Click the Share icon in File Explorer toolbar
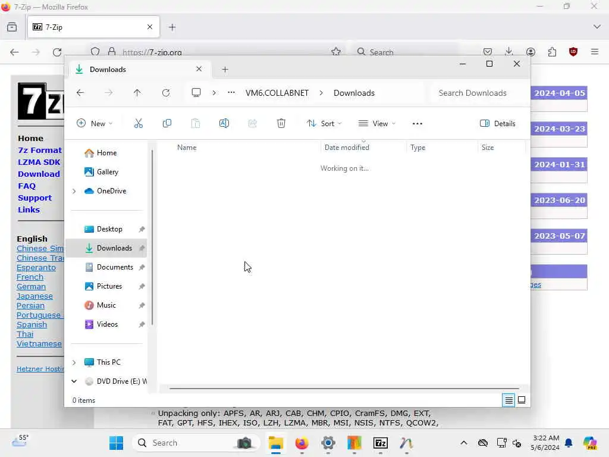Screen dimensions: 609x457 click(x=252, y=124)
